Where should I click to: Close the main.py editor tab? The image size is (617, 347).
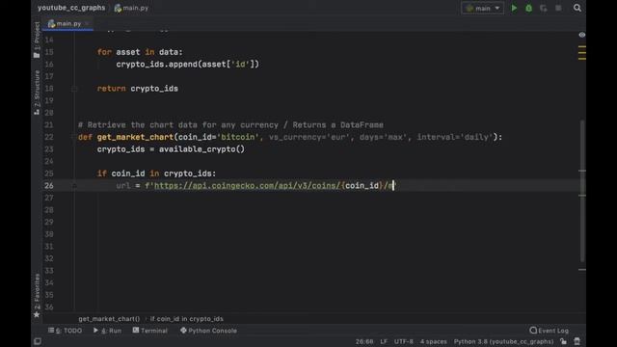[87, 23]
